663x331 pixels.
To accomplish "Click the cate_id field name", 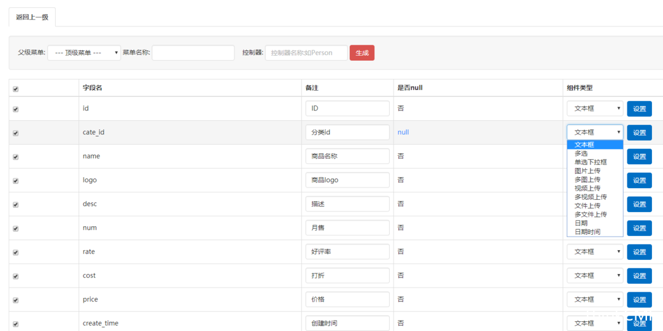I will click(93, 132).
